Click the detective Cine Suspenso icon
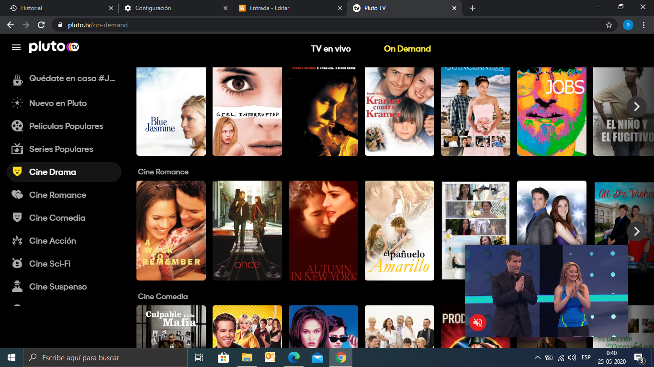This screenshot has height=367, width=654. pos(17,286)
